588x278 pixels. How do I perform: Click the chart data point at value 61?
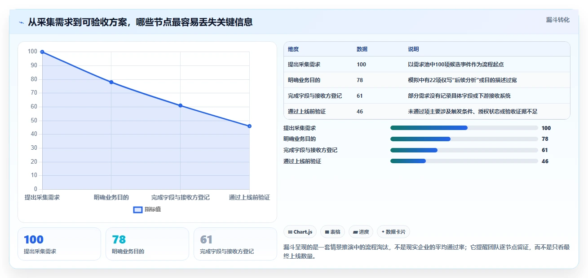coord(180,105)
